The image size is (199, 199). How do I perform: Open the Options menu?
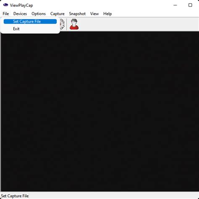[x=39, y=14]
